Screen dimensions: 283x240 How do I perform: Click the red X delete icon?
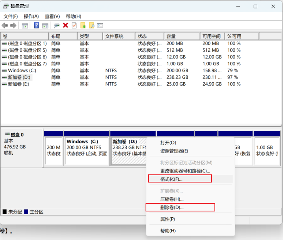coord(65,25)
